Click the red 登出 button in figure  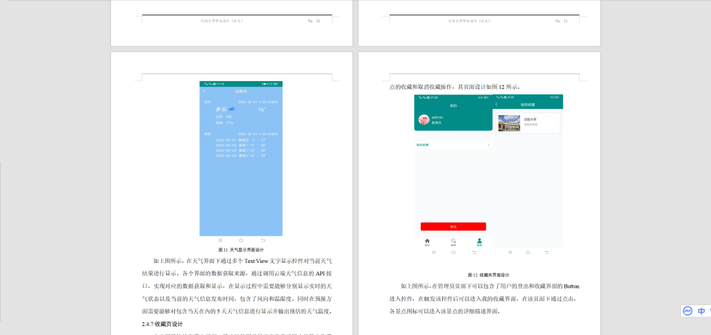(x=453, y=226)
